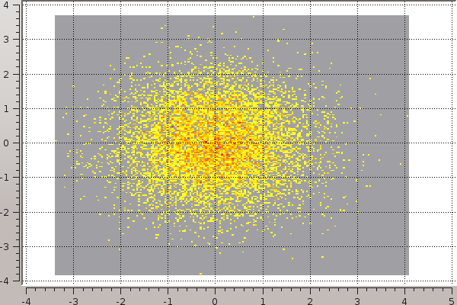This screenshot has height=305, width=457.
Task: Click the "4" label on the horizontal axis
Action: click(x=404, y=300)
